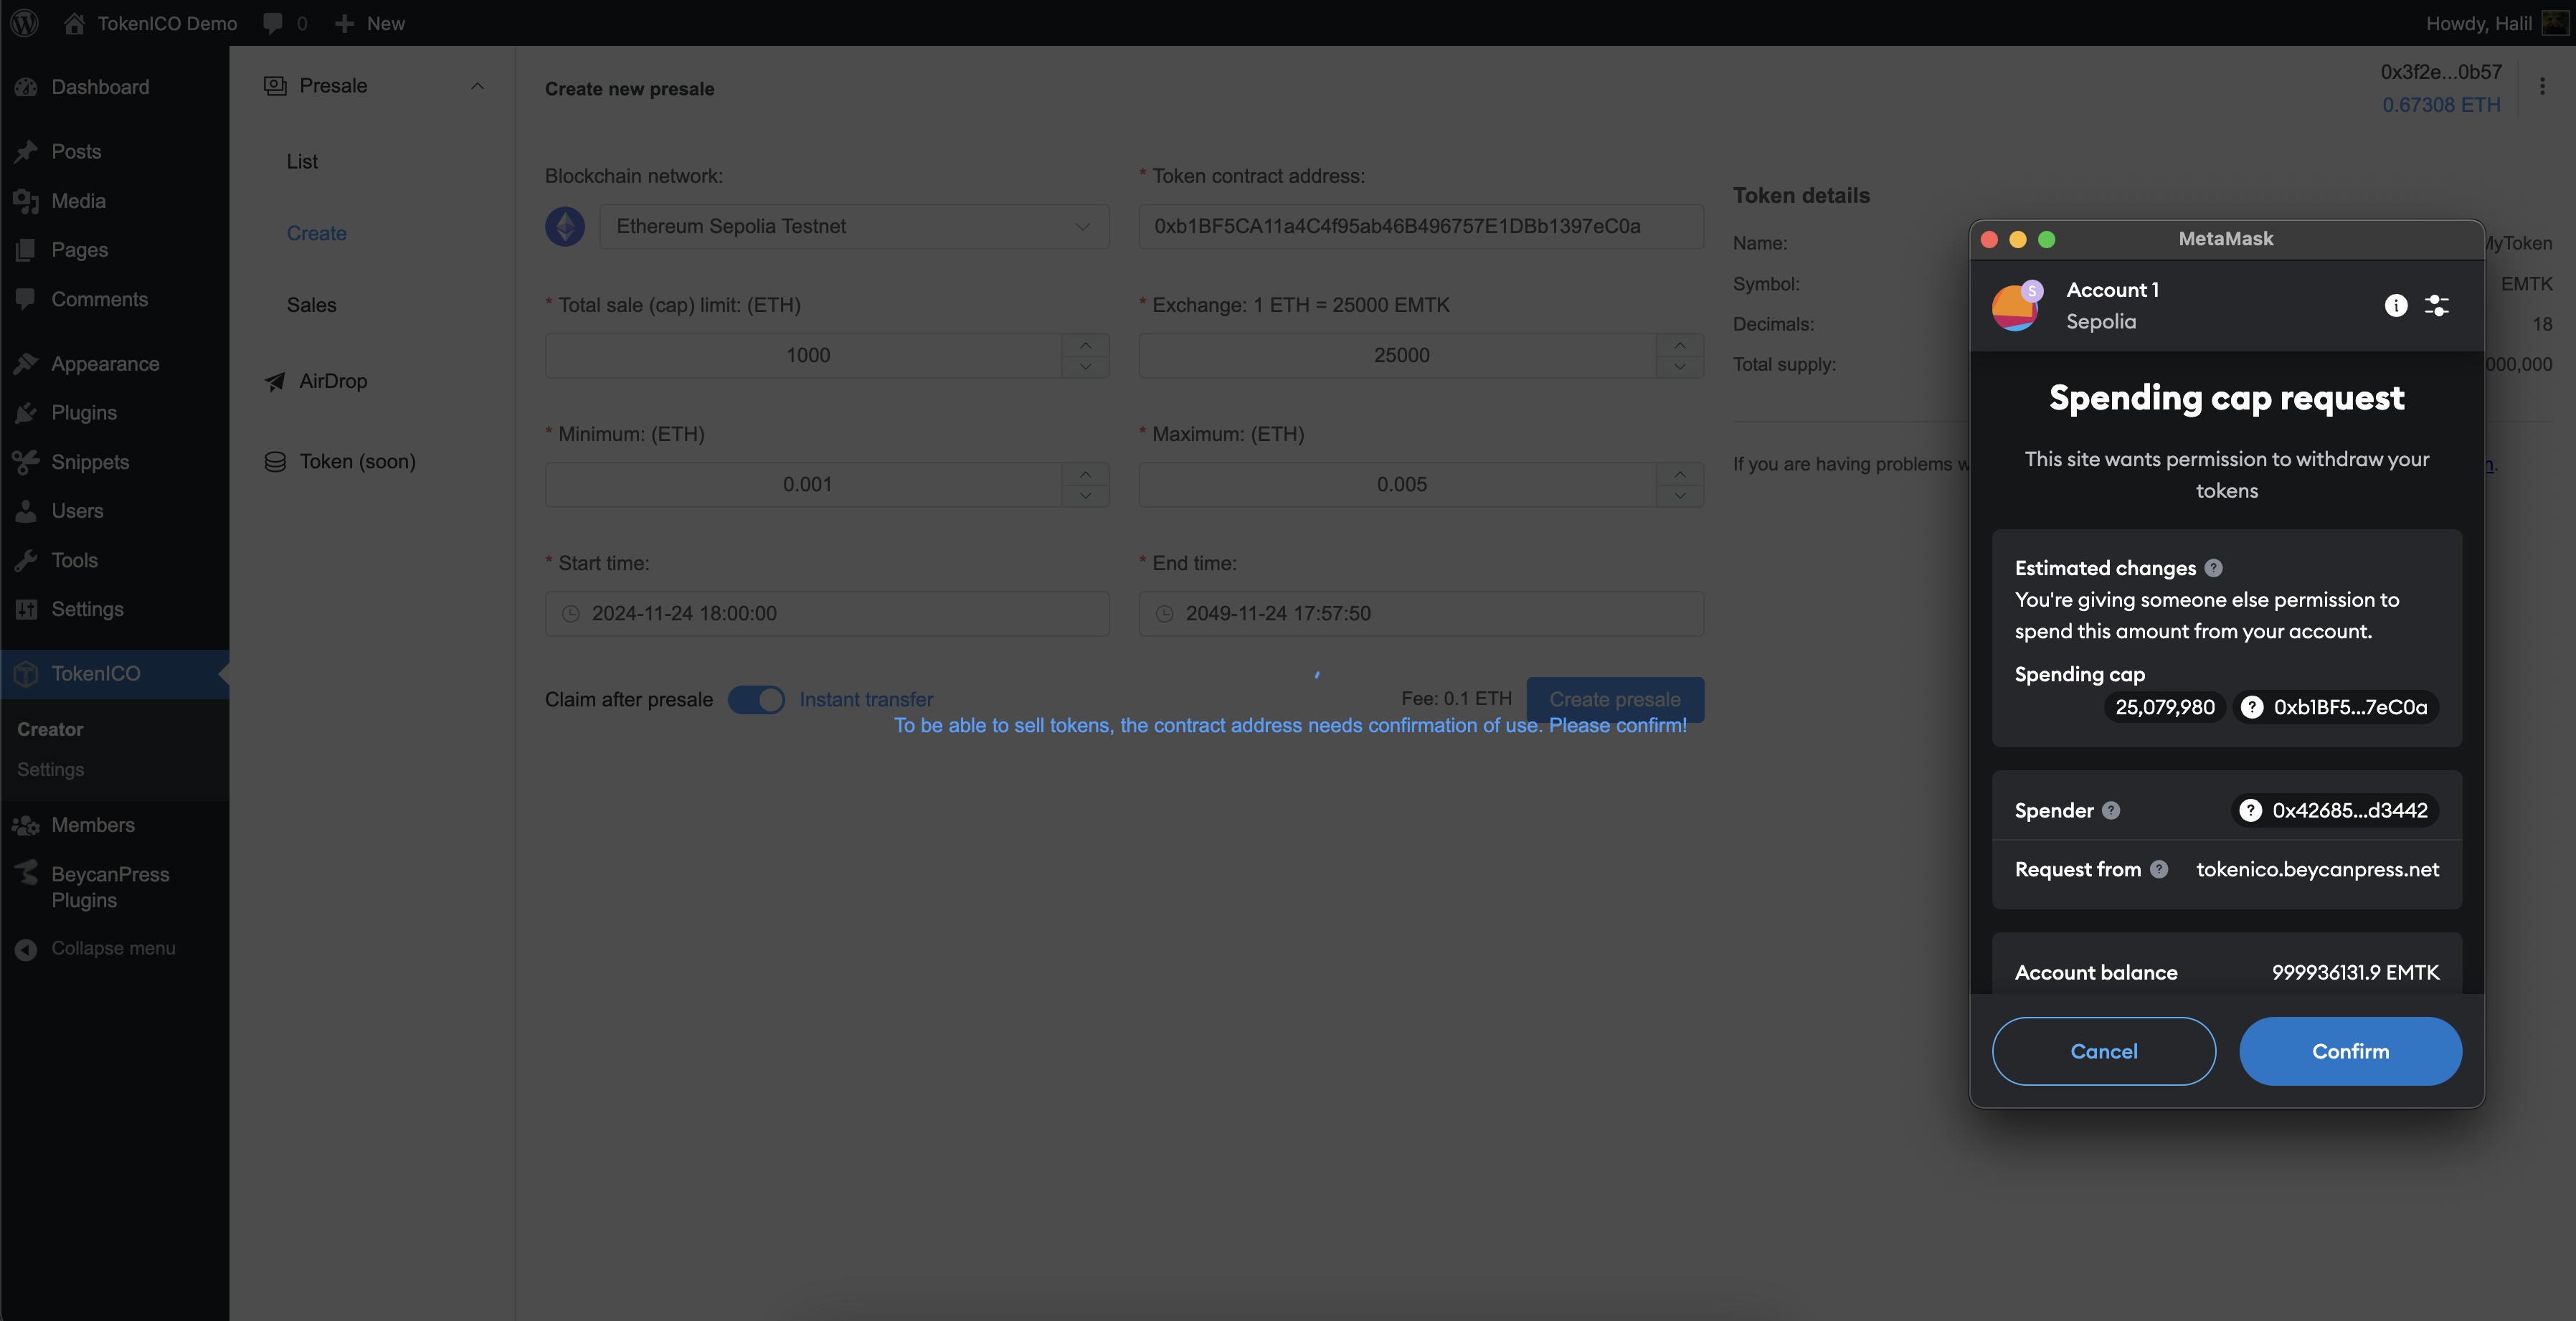
Task: Click the Token (soon) coins icon
Action: point(275,461)
